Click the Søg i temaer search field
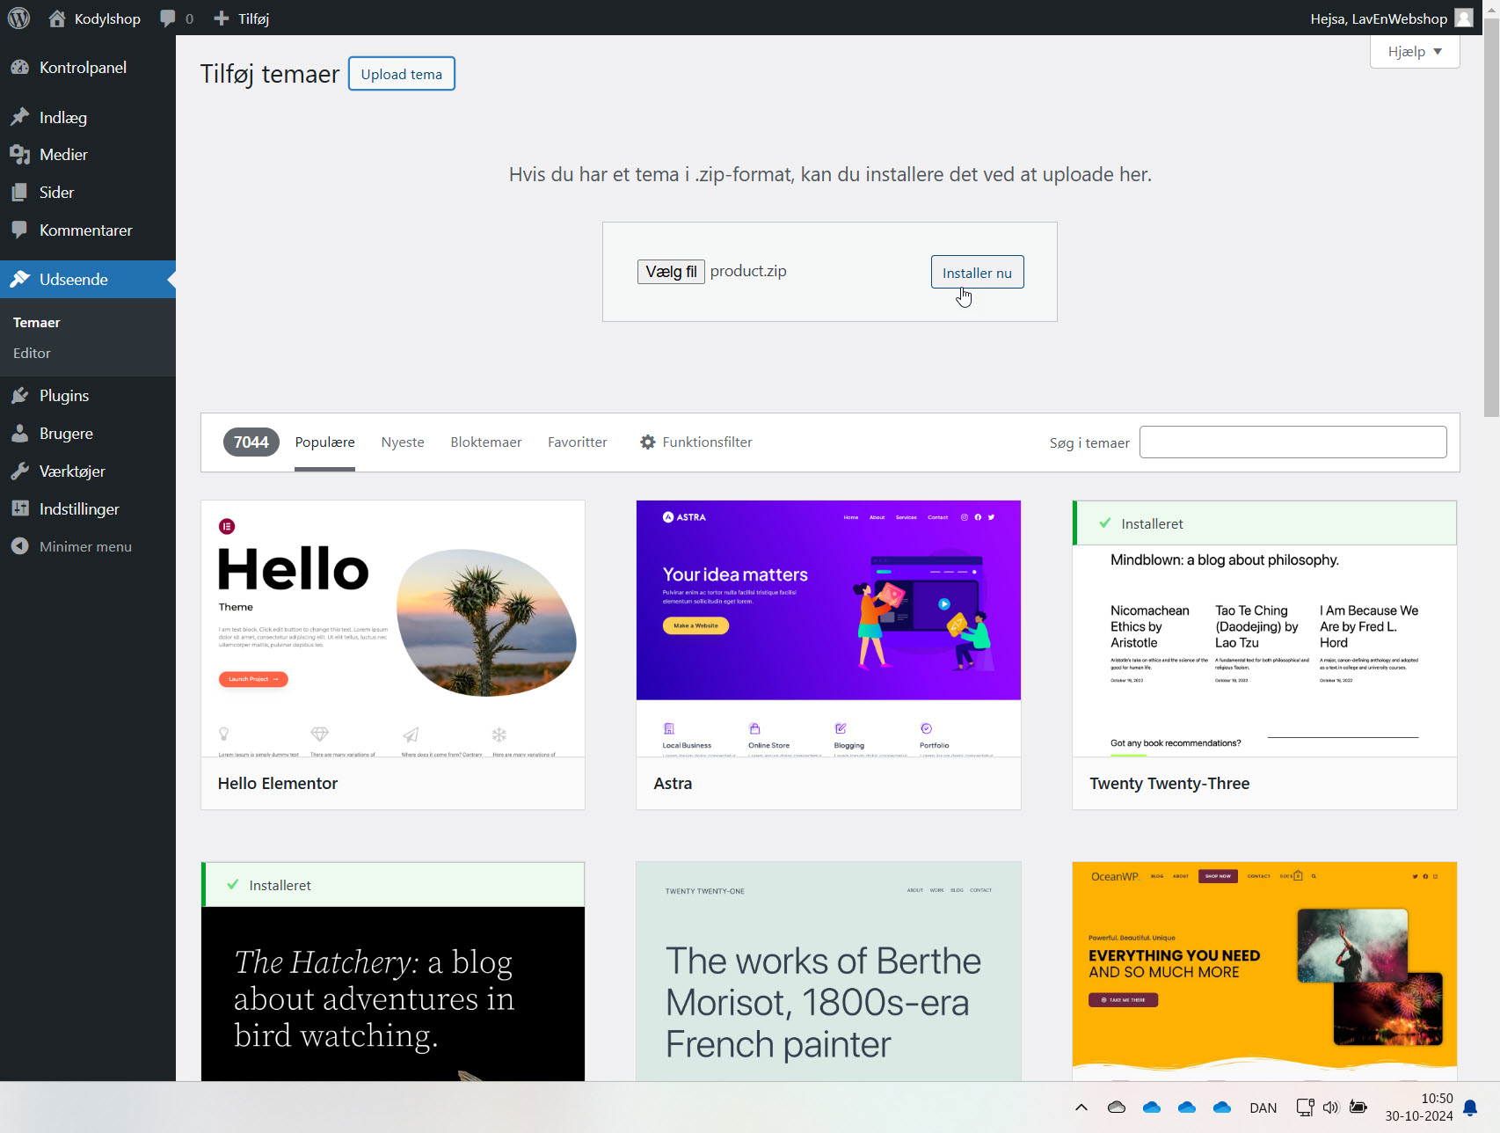This screenshot has width=1500, height=1133. [x=1292, y=442]
